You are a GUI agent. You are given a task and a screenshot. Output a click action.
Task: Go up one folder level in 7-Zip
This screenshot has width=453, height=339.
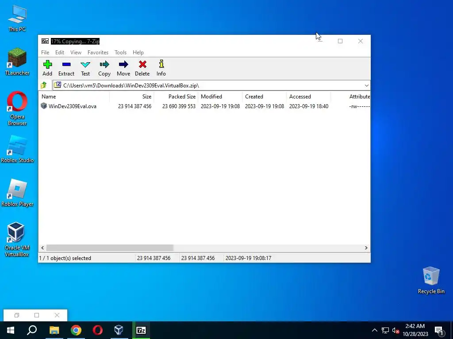pyautogui.click(x=44, y=85)
